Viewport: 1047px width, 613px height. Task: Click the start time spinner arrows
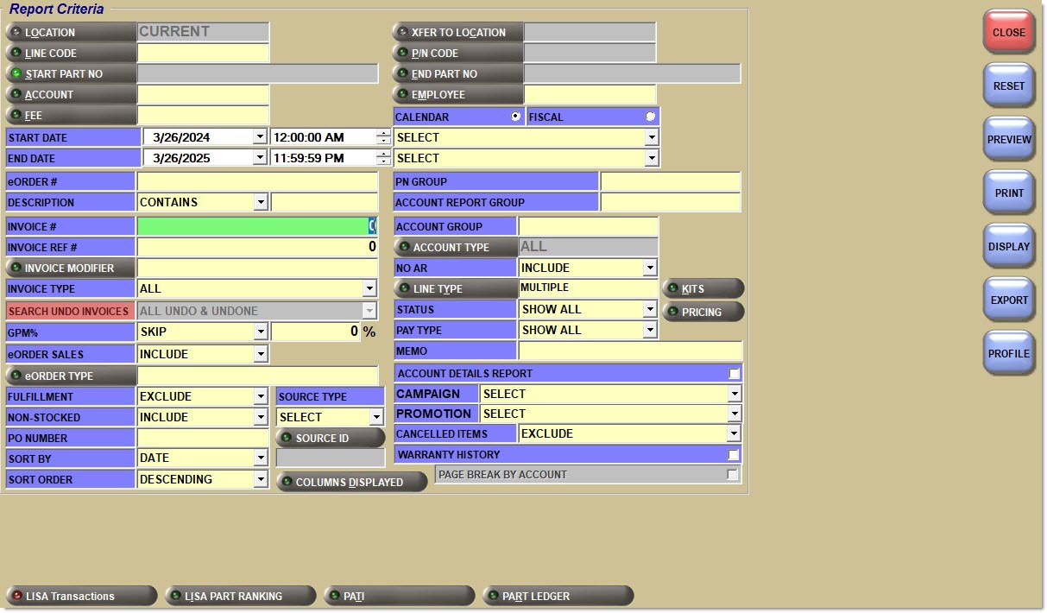[x=383, y=137]
